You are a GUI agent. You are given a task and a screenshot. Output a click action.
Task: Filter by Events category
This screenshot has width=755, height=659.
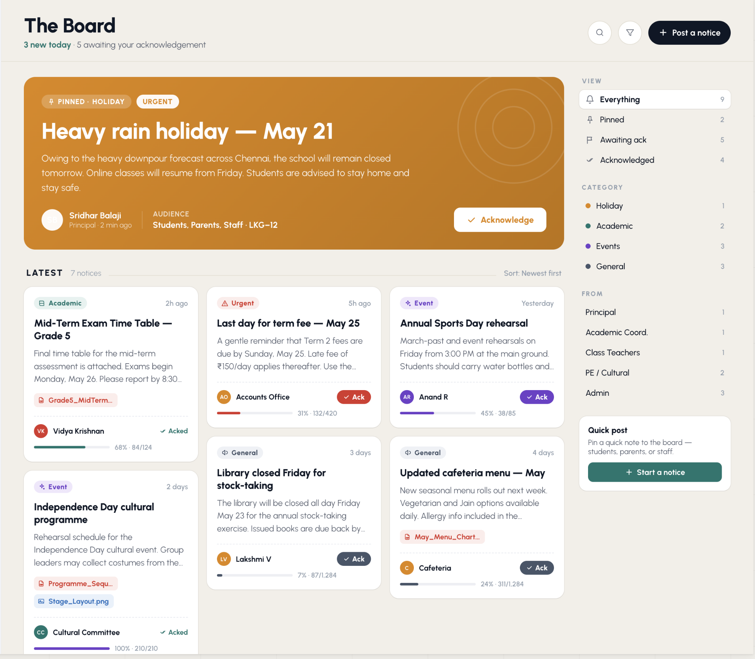[655, 246]
